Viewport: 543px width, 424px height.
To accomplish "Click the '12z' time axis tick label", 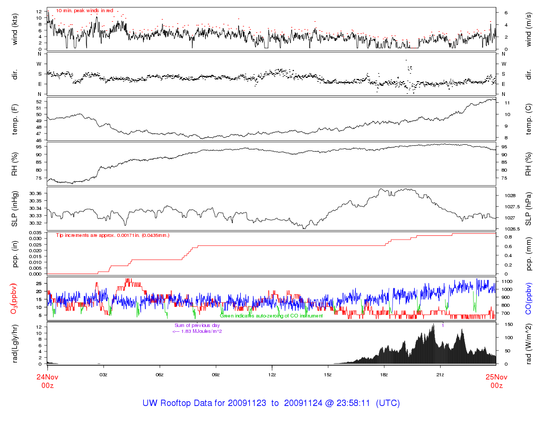I will tap(272, 375).
